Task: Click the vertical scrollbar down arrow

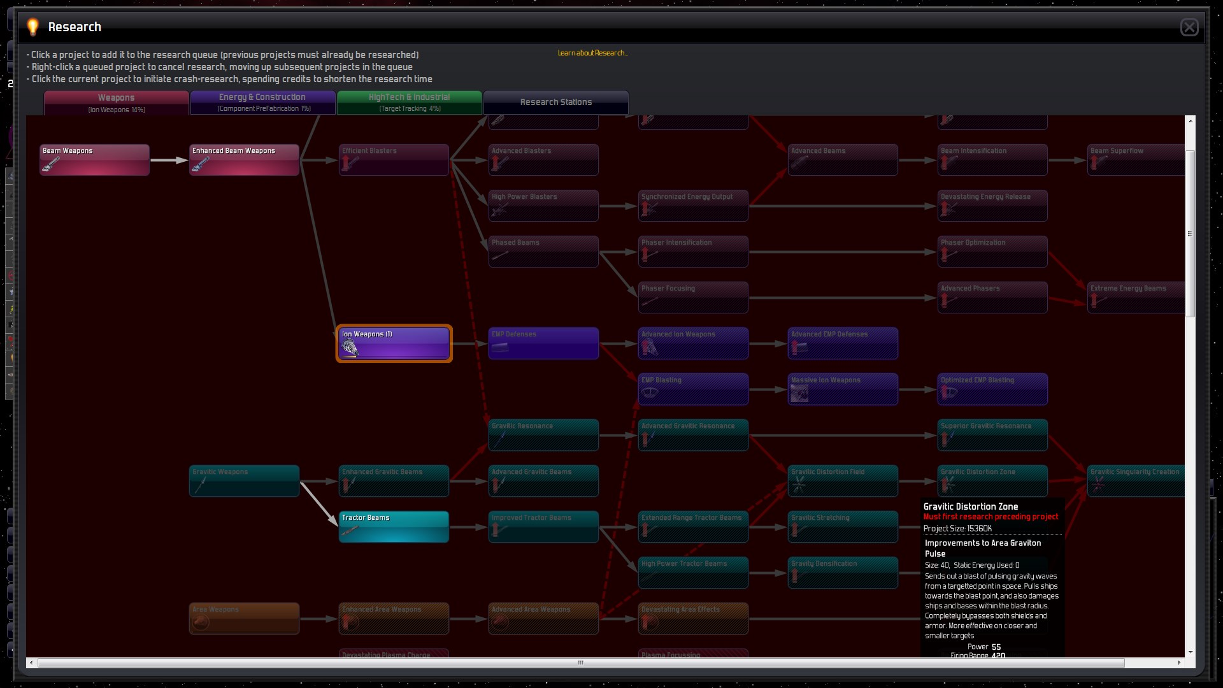Action: (1190, 652)
